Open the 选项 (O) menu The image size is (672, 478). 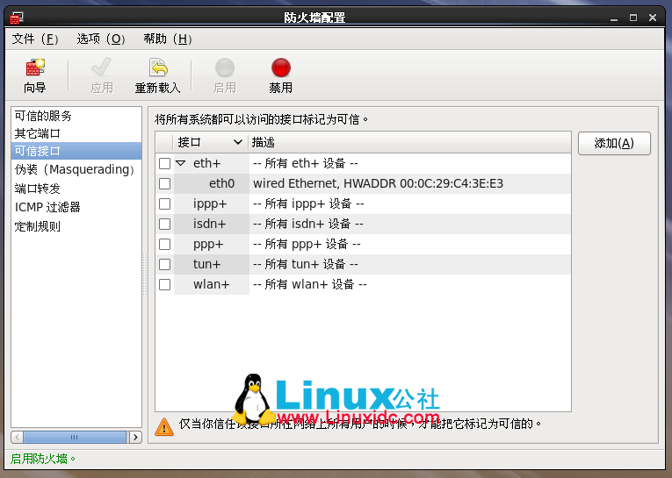coord(101,39)
